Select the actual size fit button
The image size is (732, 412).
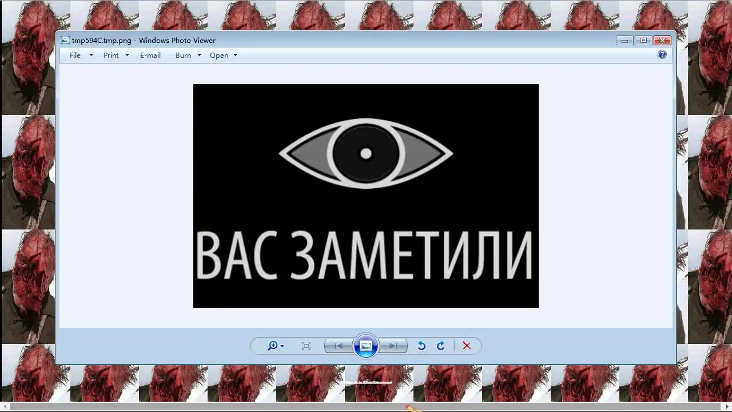click(306, 346)
